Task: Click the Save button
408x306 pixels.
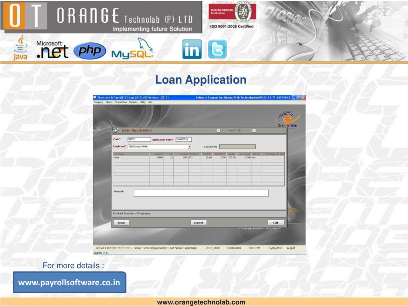Action: pyautogui.click(x=122, y=223)
